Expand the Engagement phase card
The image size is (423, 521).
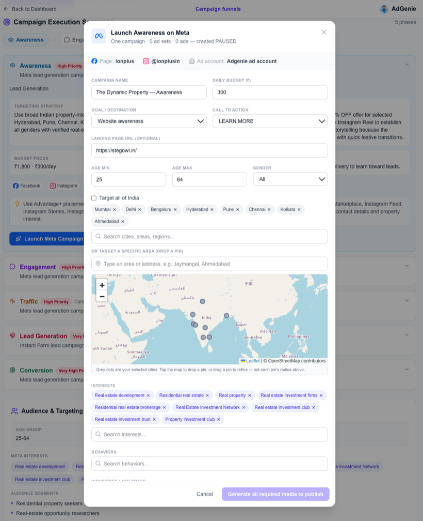click(x=407, y=266)
